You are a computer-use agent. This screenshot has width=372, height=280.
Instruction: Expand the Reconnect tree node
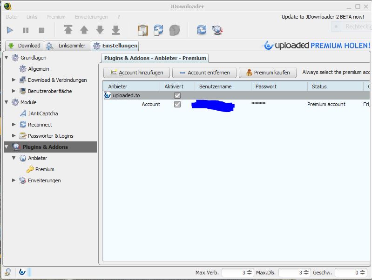[14, 125]
